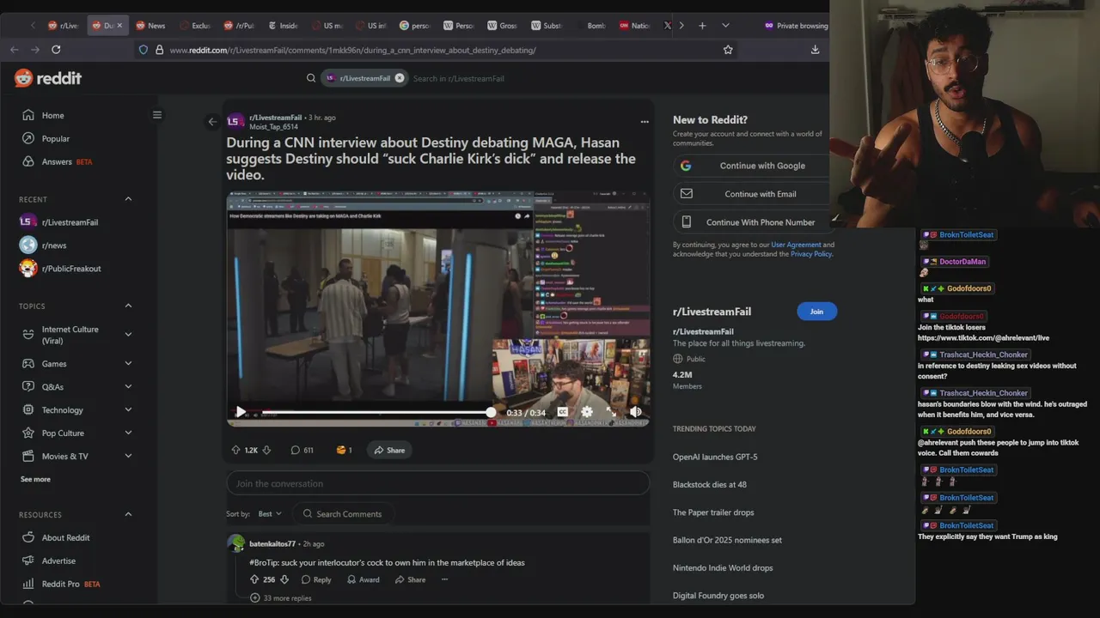Enter video fullscreen mode

[x=611, y=413]
